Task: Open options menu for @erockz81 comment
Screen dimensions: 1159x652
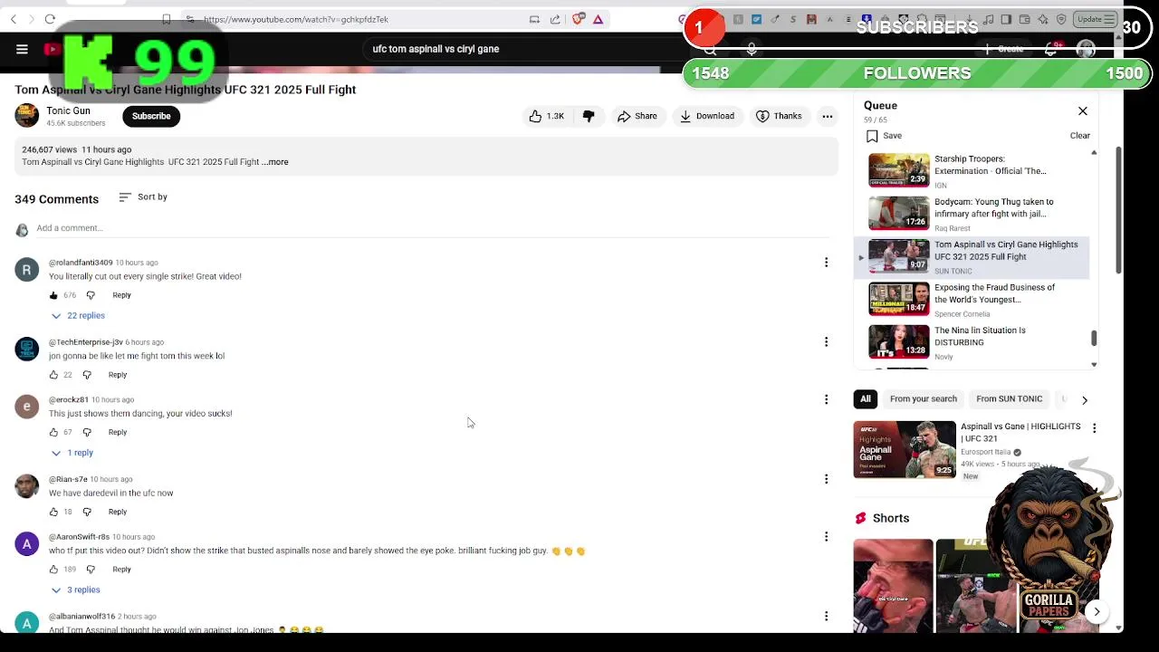Action: point(826,399)
